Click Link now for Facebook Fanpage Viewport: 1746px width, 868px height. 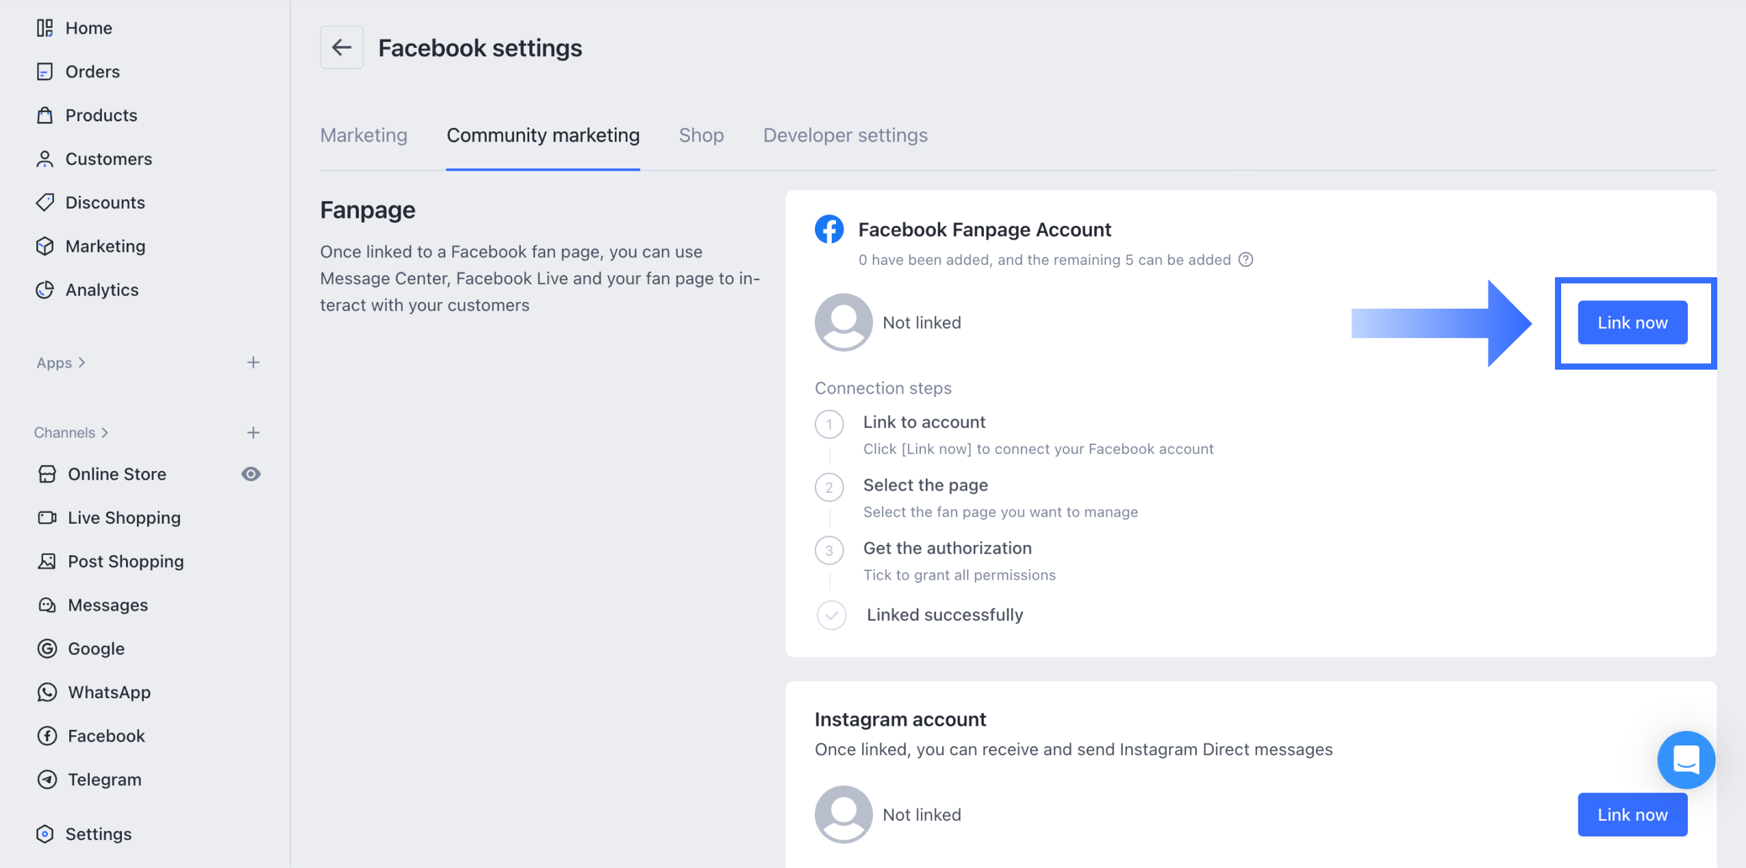1632,322
